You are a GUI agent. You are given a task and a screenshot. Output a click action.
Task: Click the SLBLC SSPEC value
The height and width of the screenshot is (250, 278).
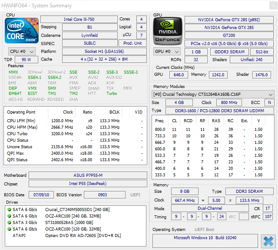pyautogui.click(x=90, y=43)
